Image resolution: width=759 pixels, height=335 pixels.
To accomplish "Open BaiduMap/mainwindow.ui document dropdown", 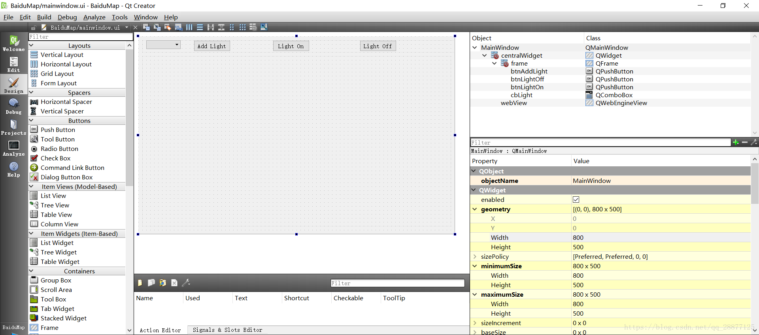I will (x=126, y=27).
